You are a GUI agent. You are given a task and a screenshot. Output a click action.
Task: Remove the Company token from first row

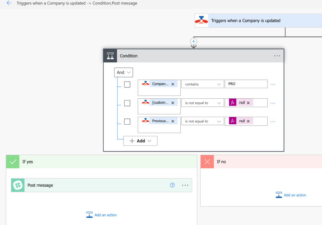click(173, 84)
